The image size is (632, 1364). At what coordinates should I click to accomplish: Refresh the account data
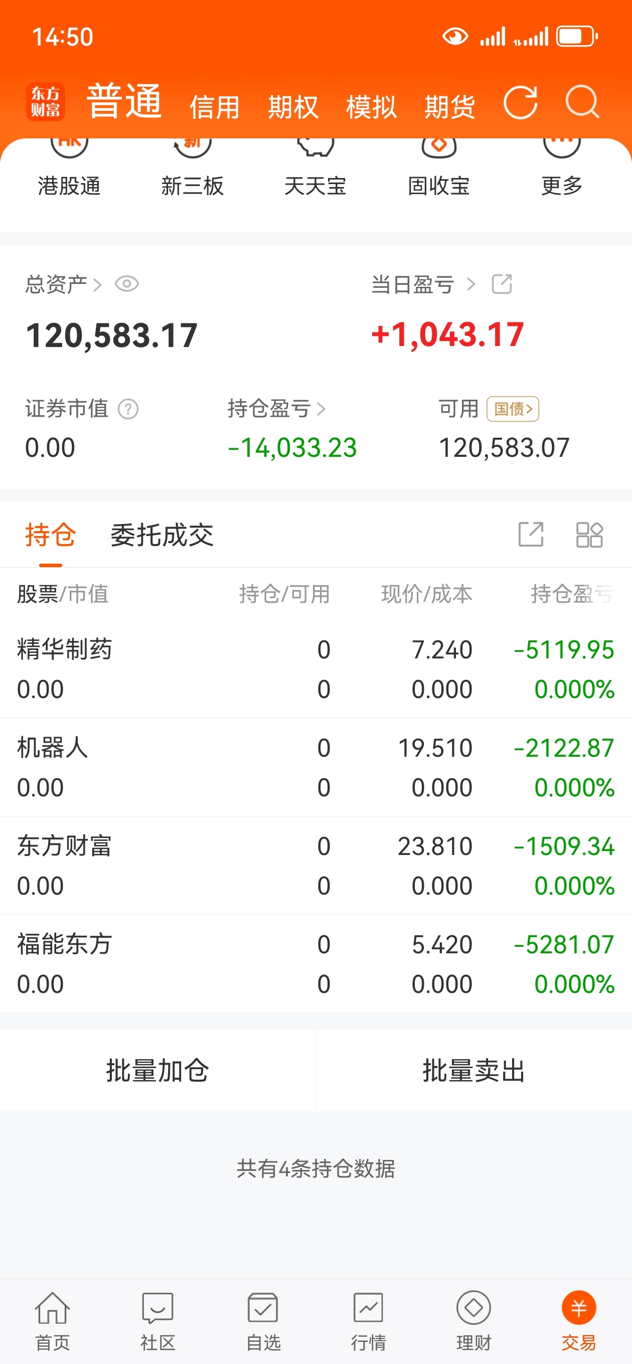[520, 102]
